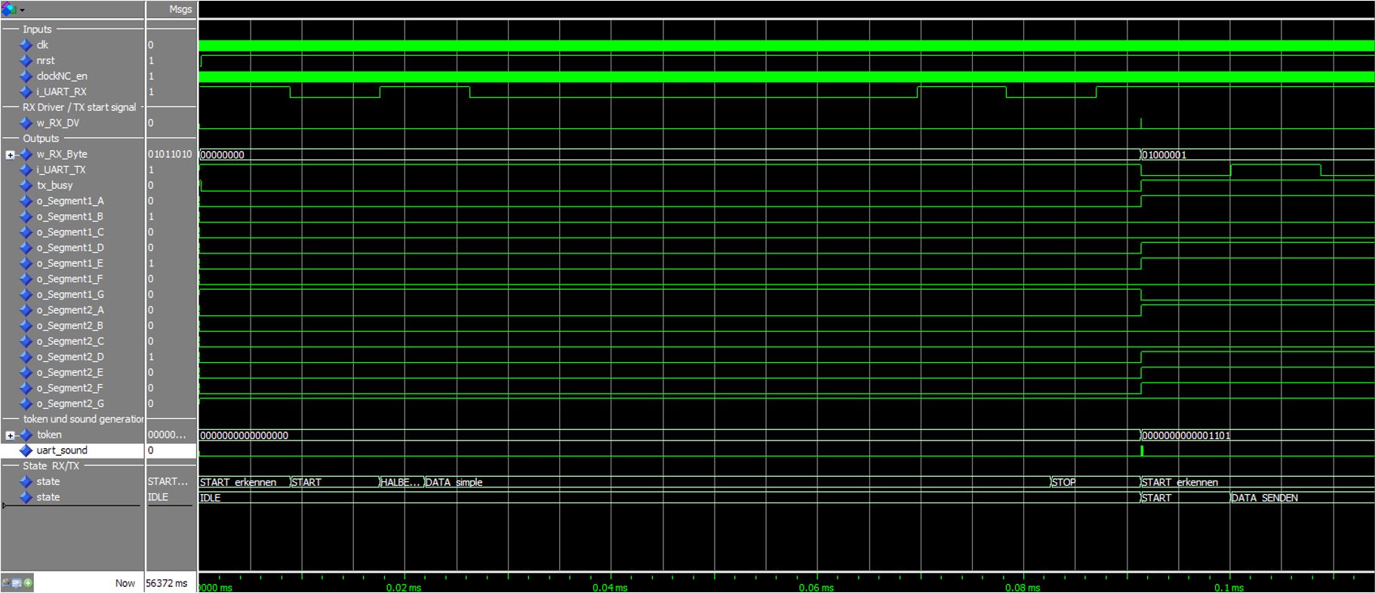Click the Now label in footer
The width and height of the screenshot is (1375, 593).
pyautogui.click(x=125, y=583)
